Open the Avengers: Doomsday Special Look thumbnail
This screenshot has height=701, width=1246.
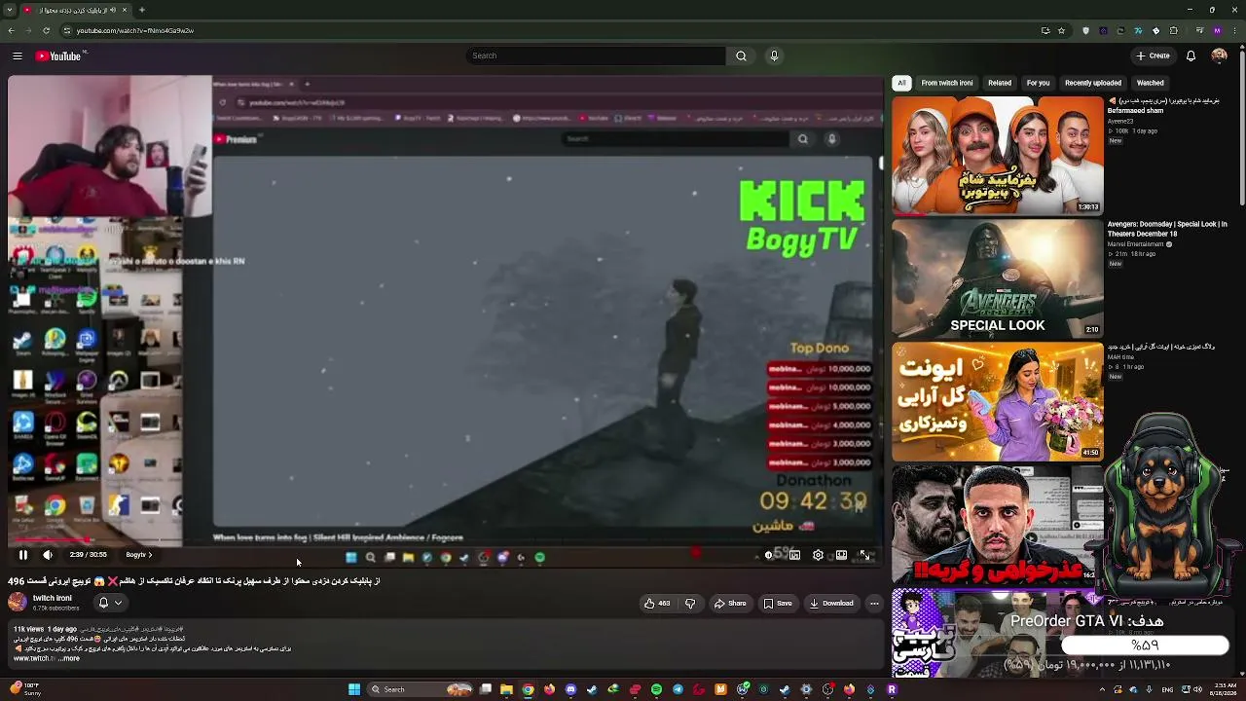(998, 279)
